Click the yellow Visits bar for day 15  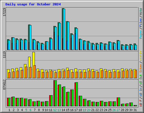(67, 73)
